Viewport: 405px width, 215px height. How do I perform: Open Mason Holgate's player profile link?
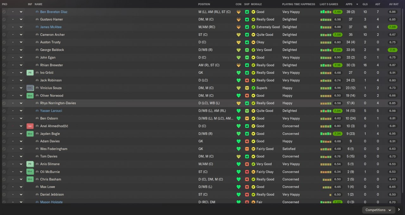click(51, 202)
